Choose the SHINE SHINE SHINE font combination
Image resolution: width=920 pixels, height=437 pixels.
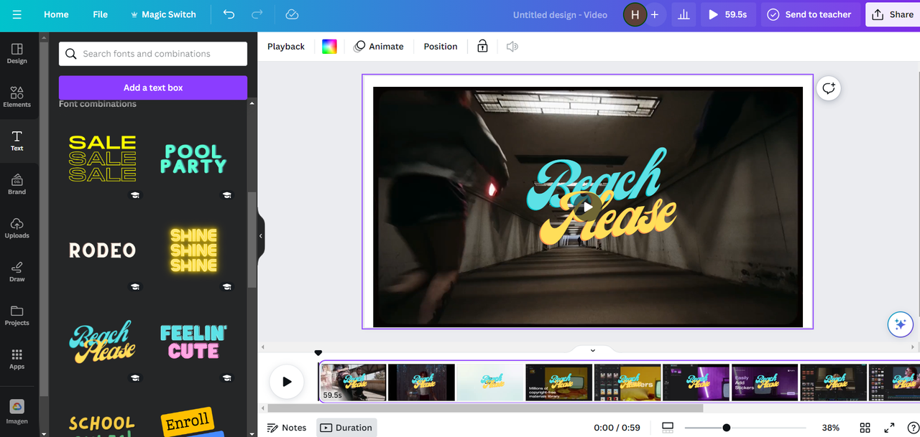point(193,250)
